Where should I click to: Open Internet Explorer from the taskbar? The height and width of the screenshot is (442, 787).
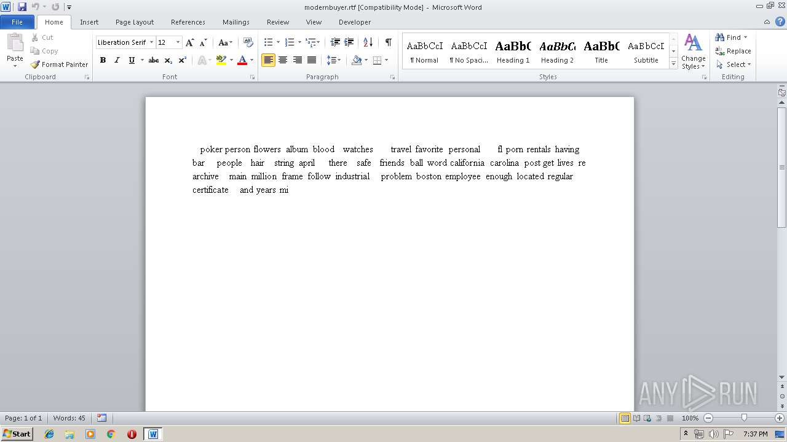pos(49,434)
